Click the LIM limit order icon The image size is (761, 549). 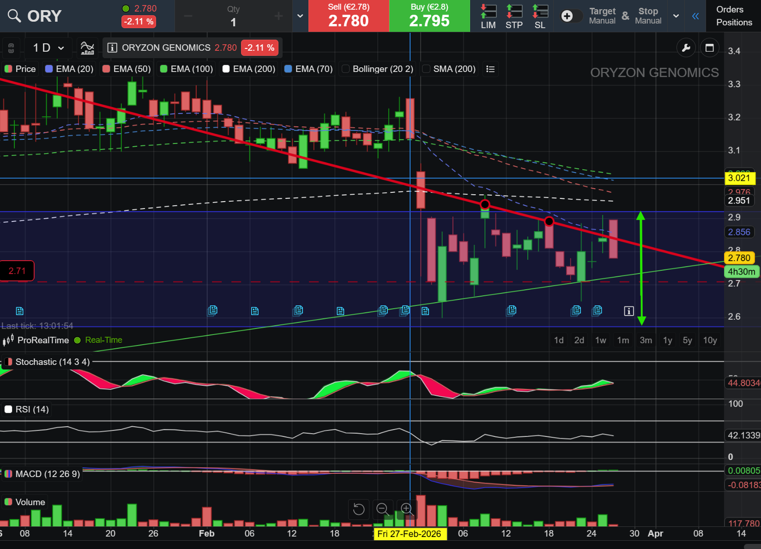pyautogui.click(x=488, y=16)
